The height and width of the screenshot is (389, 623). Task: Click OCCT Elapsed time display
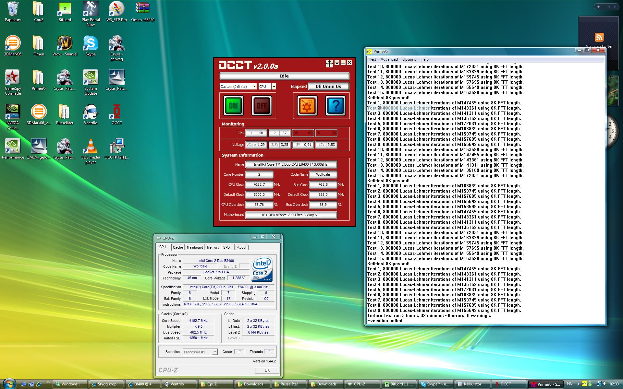coord(328,86)
